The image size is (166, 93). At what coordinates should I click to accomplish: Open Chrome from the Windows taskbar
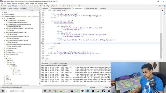pos(56,91)
